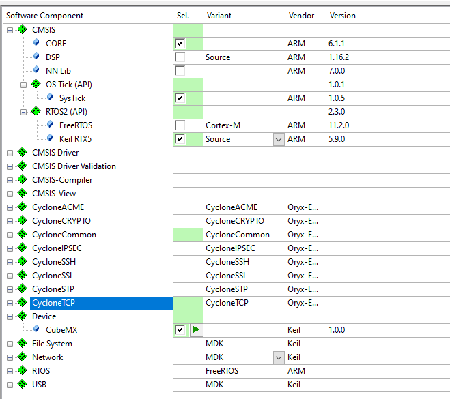Screen dimensions: 450x399
Task: Open the Keil RTX5 variant dropdown
Action: [x=278, y=139]
